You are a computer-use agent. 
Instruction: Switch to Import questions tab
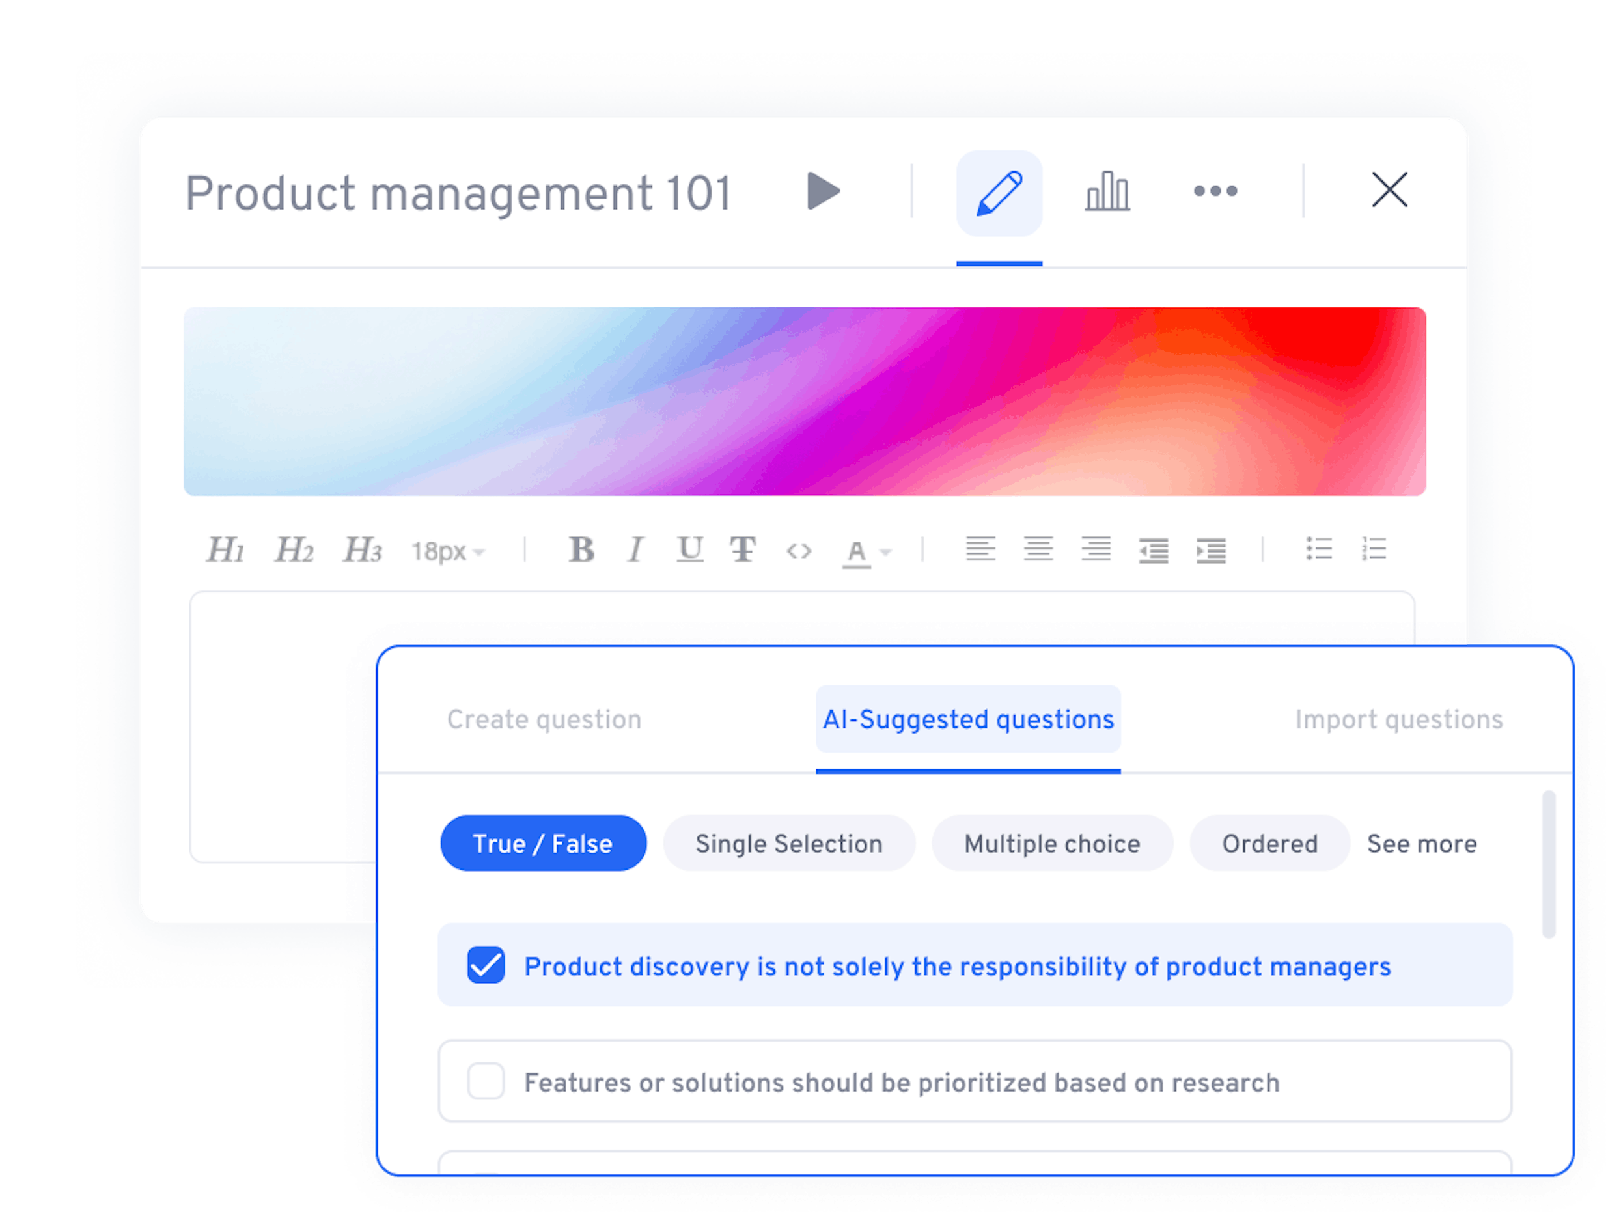pos(1398,720)
